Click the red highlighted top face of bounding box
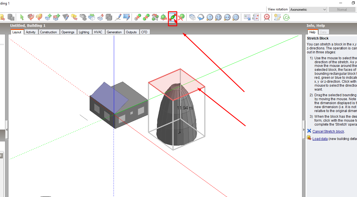 tap(177, 84)
